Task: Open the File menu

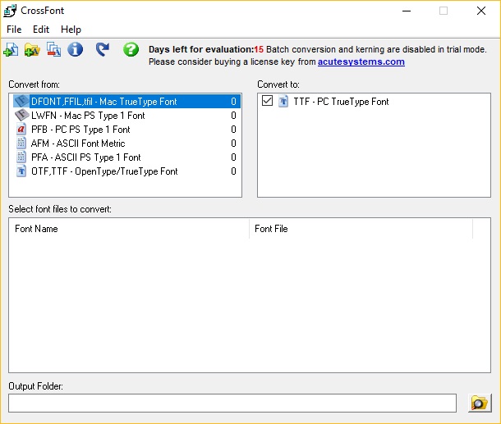Action: point(14,30)
